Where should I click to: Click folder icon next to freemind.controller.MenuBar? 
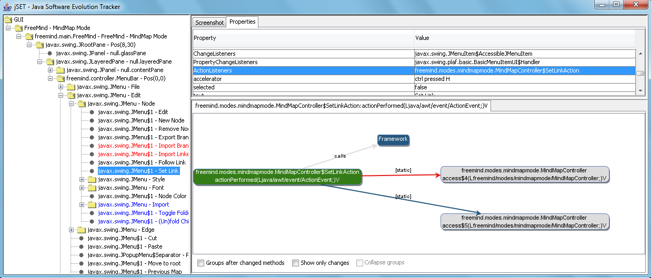61,78
